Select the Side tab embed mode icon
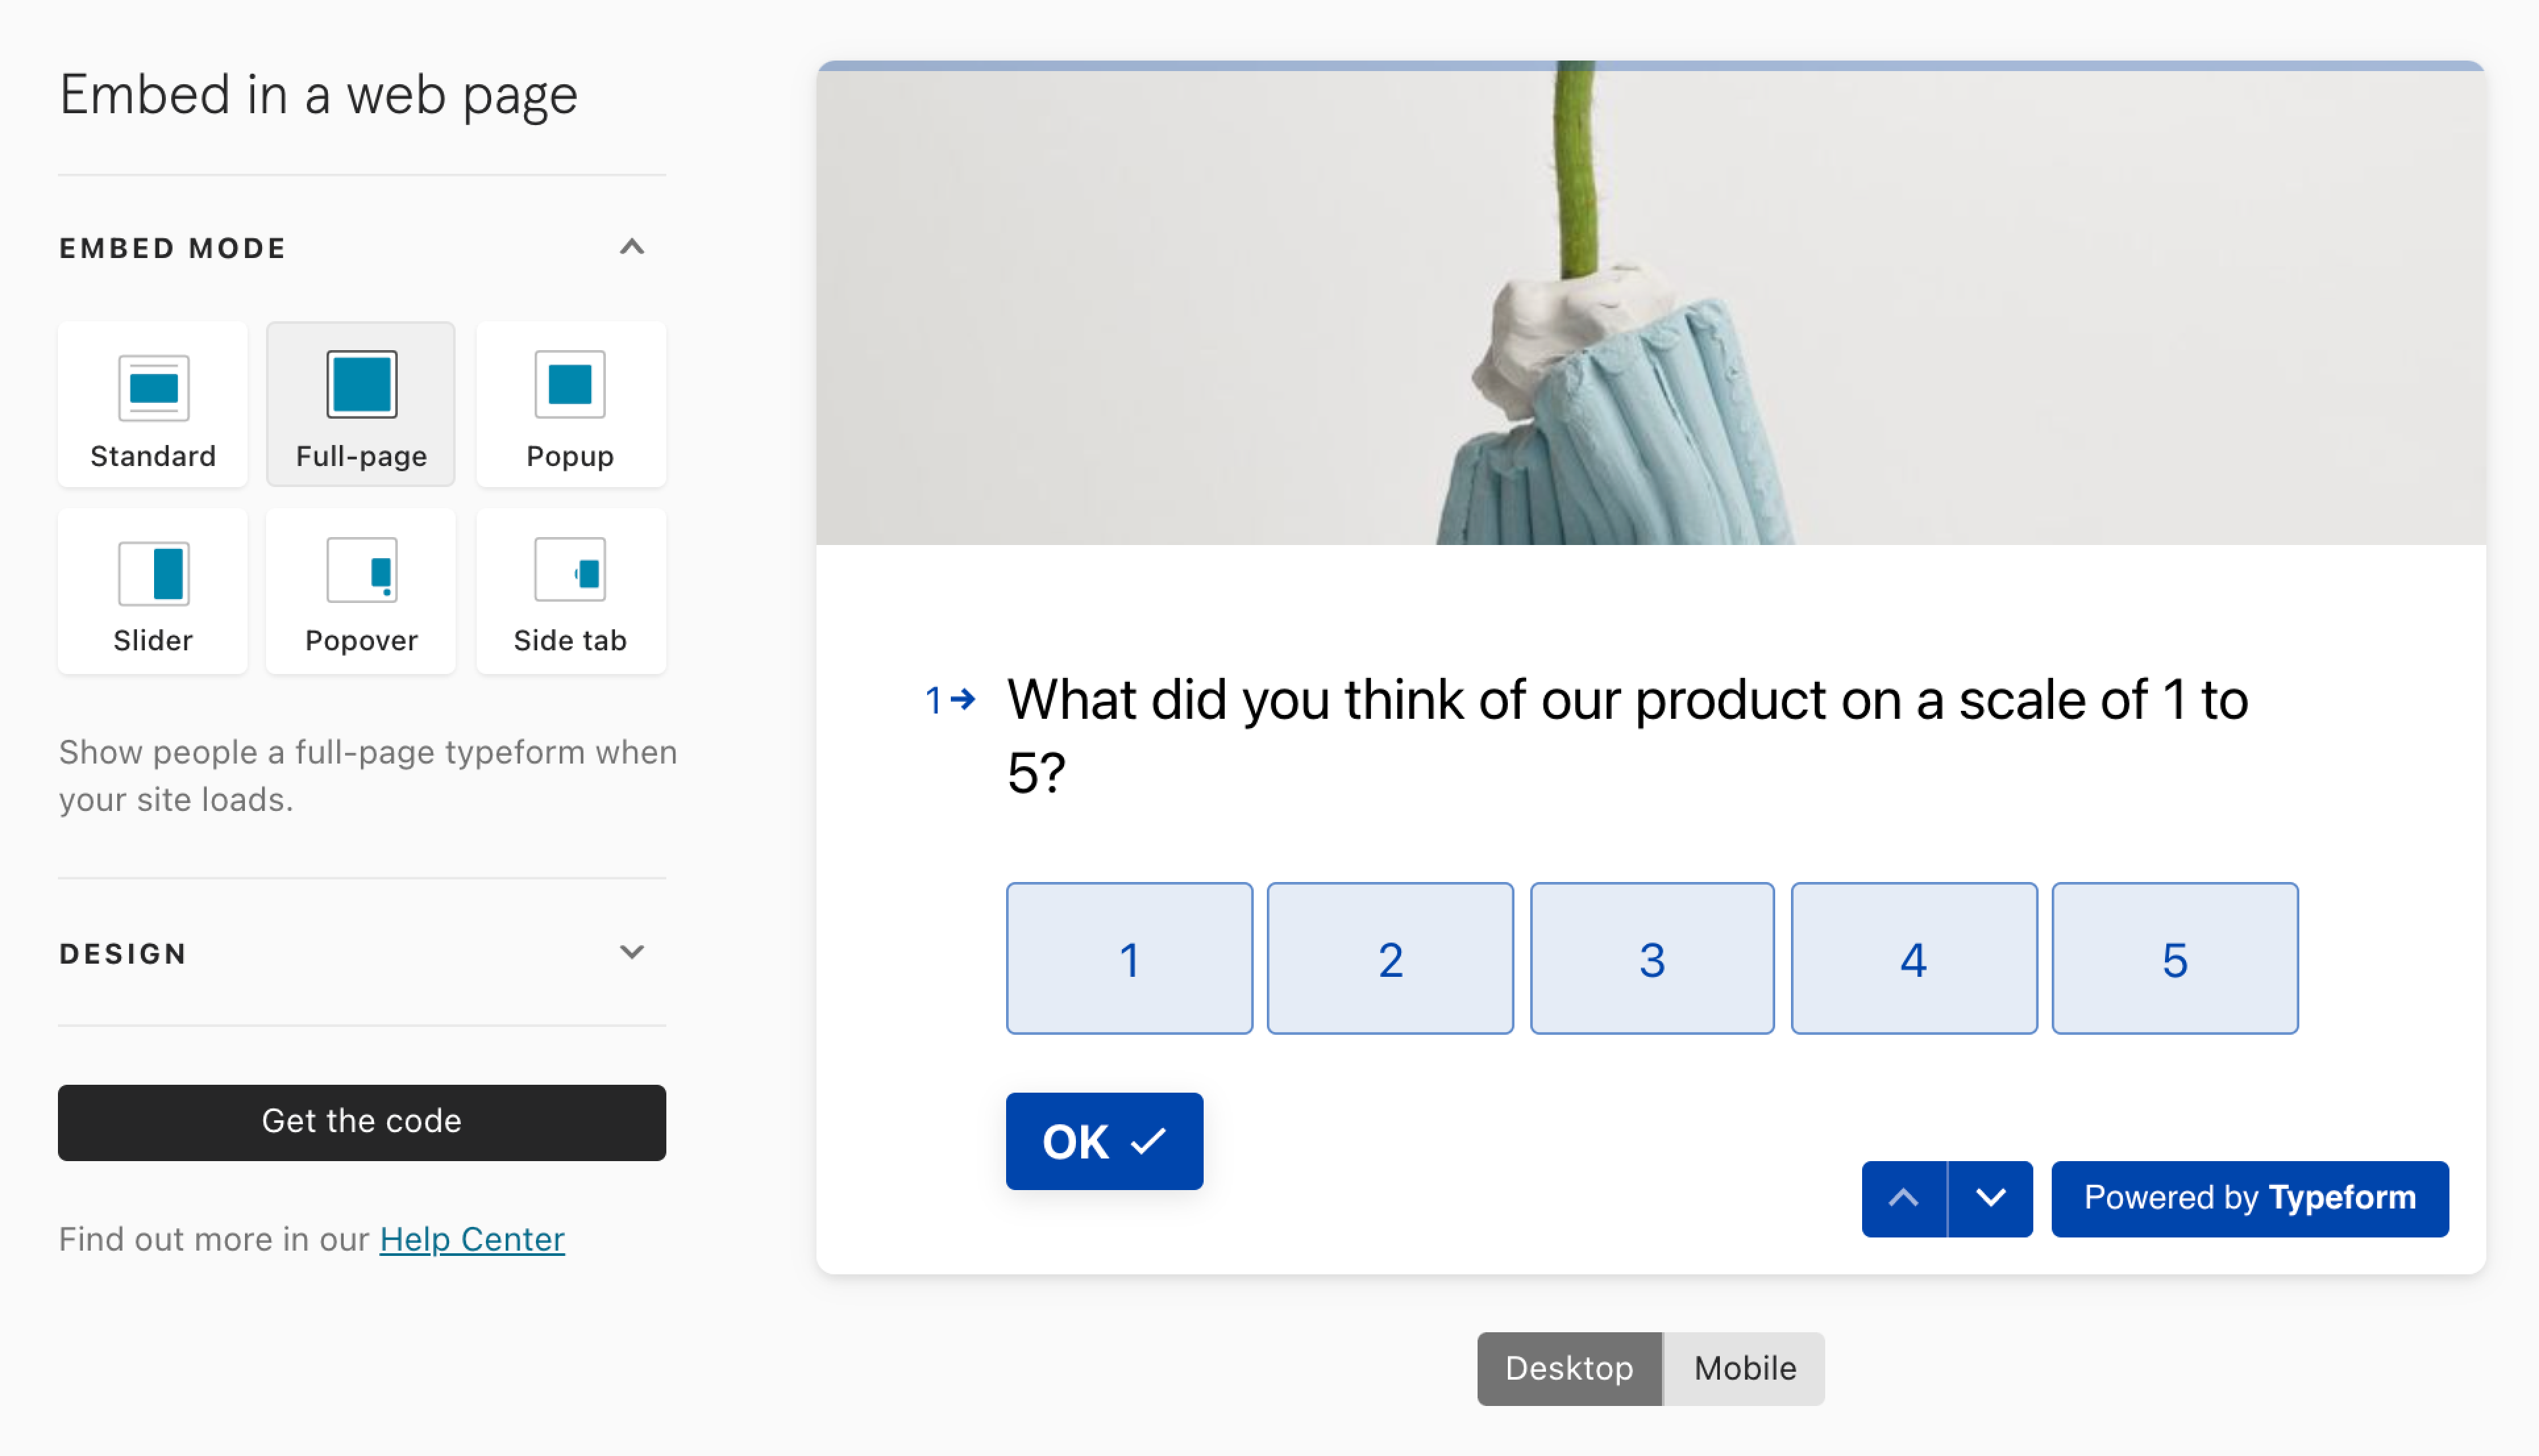This screenshot has width=2539, height=1456. click(x=569, y=570)
